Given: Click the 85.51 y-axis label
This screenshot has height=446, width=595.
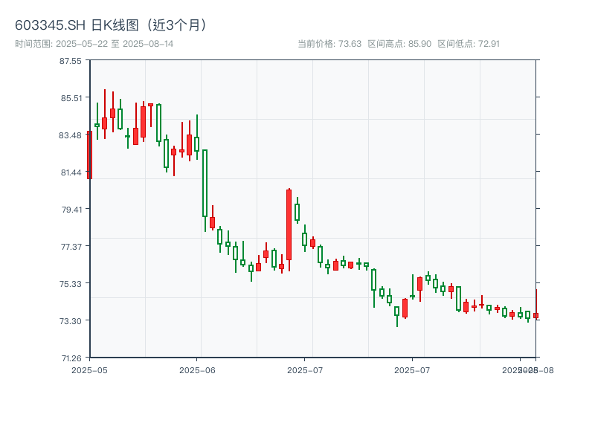Looking at the screenshot, I should [71, 98].
